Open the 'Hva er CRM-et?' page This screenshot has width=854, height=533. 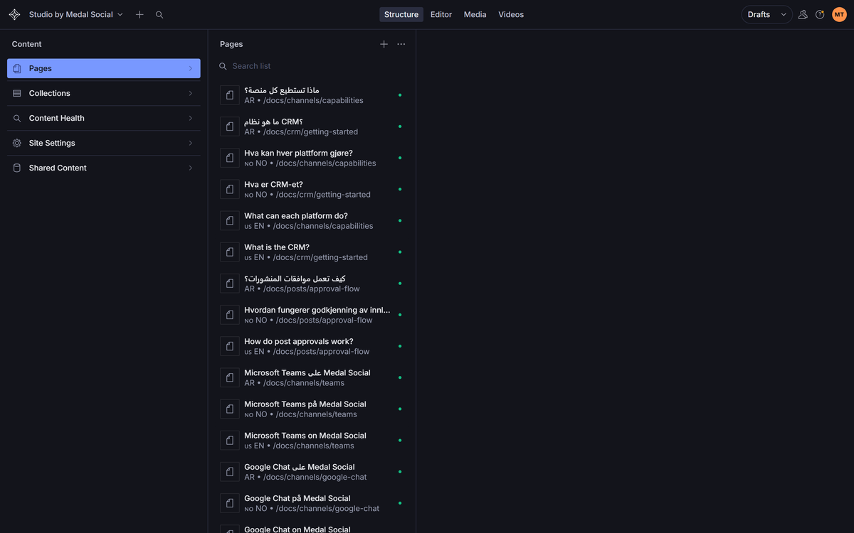coord(312,189)
